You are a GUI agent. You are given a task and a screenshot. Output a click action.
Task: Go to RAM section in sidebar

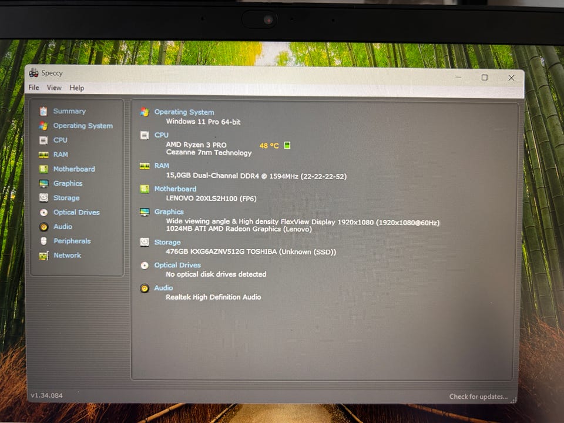61,155
